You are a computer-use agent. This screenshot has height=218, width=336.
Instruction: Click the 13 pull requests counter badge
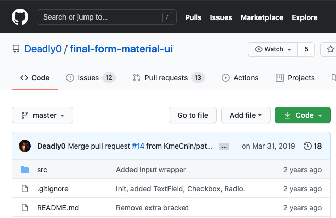198,78
